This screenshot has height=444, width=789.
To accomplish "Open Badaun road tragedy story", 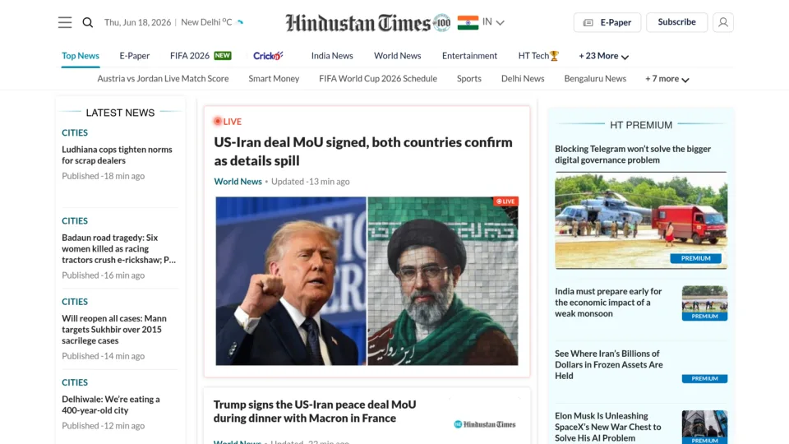I will (118, 248).
